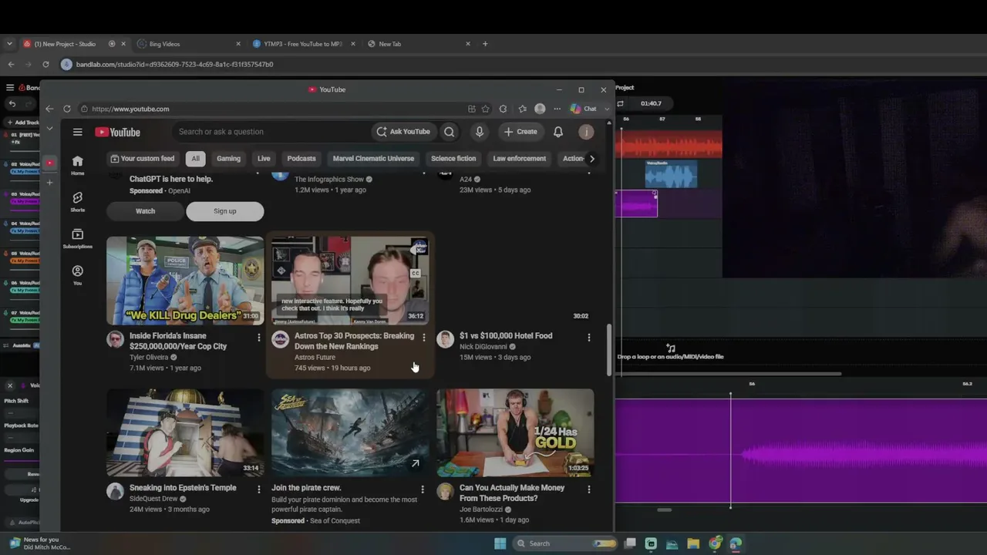Select the Law enforcement chip
Screen dimensions: 987x555
click(520, 159)
